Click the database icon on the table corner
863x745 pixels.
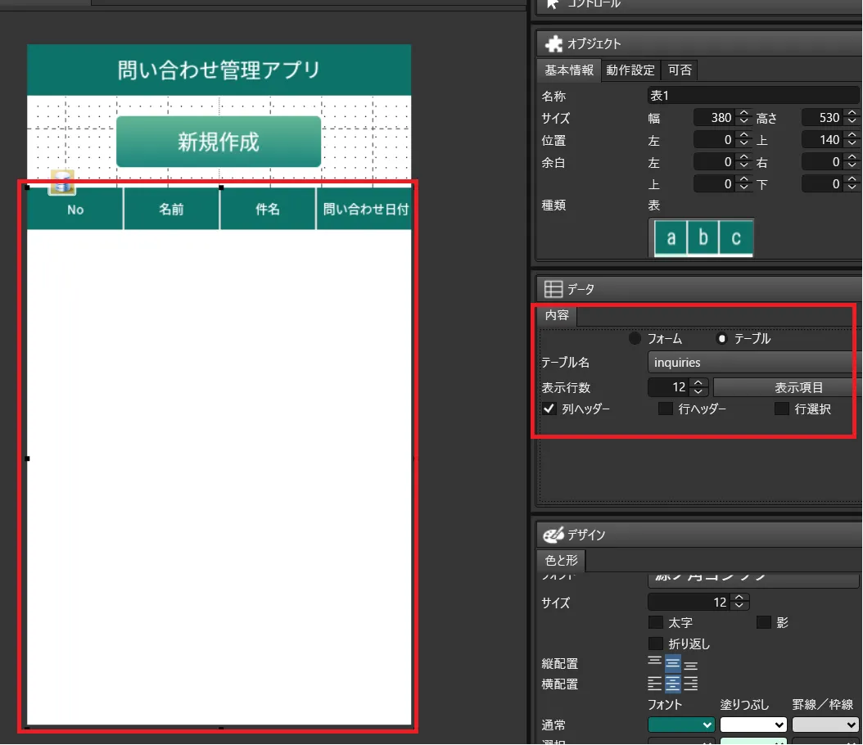point(62,183)
